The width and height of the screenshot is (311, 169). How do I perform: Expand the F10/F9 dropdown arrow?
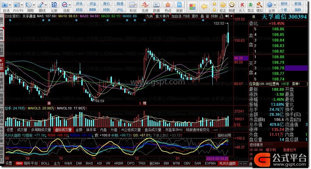coord(22,5)
